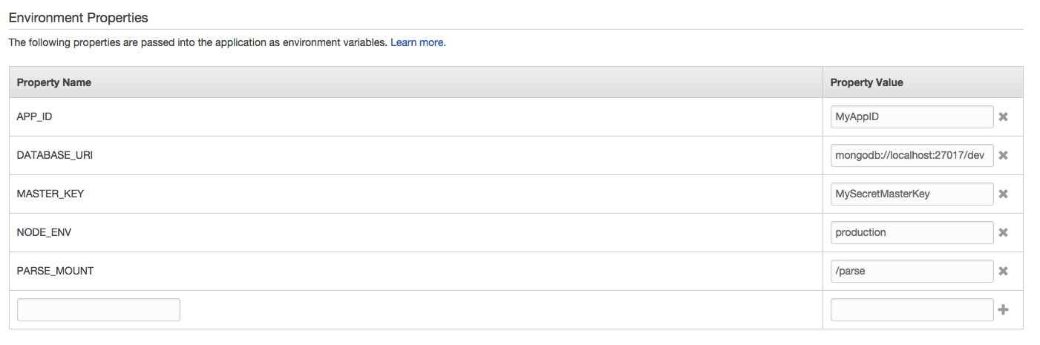The height and width of the screenshot is (345, 1040).
Task: Remove the APP_ID property with X icon
Action: coord(1003,117)
